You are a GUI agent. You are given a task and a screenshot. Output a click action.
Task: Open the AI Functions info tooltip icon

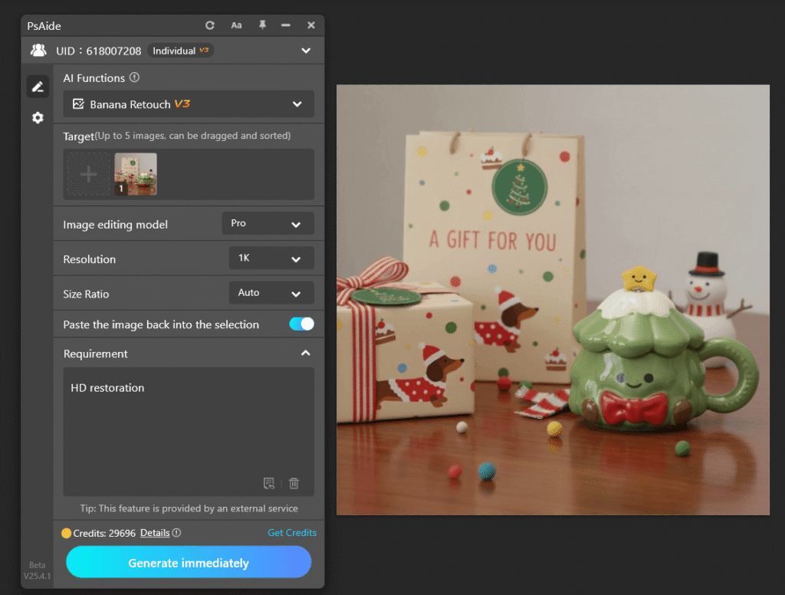136,77
